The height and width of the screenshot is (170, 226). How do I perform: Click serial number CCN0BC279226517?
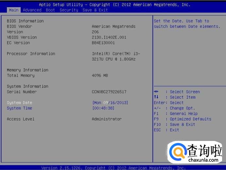click(x=109, y=92)
